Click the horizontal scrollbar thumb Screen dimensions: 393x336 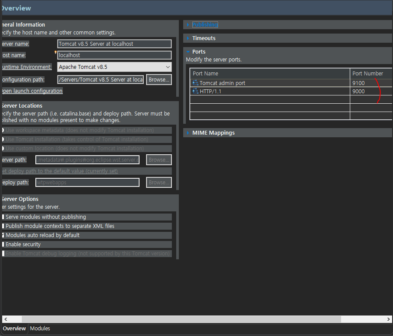181,319
